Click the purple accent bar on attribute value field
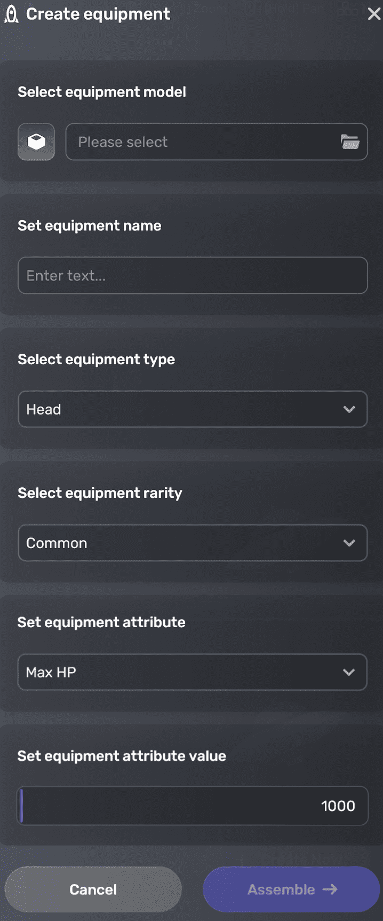Image resolution: width=383 pixels, height=921 pixels. 21,806
